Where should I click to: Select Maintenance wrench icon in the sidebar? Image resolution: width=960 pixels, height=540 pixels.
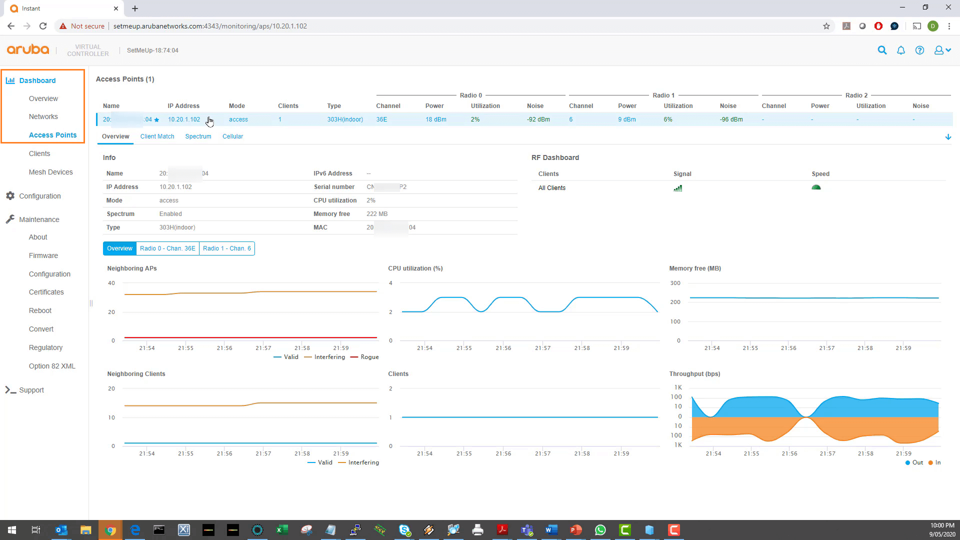tap(10, 218)
